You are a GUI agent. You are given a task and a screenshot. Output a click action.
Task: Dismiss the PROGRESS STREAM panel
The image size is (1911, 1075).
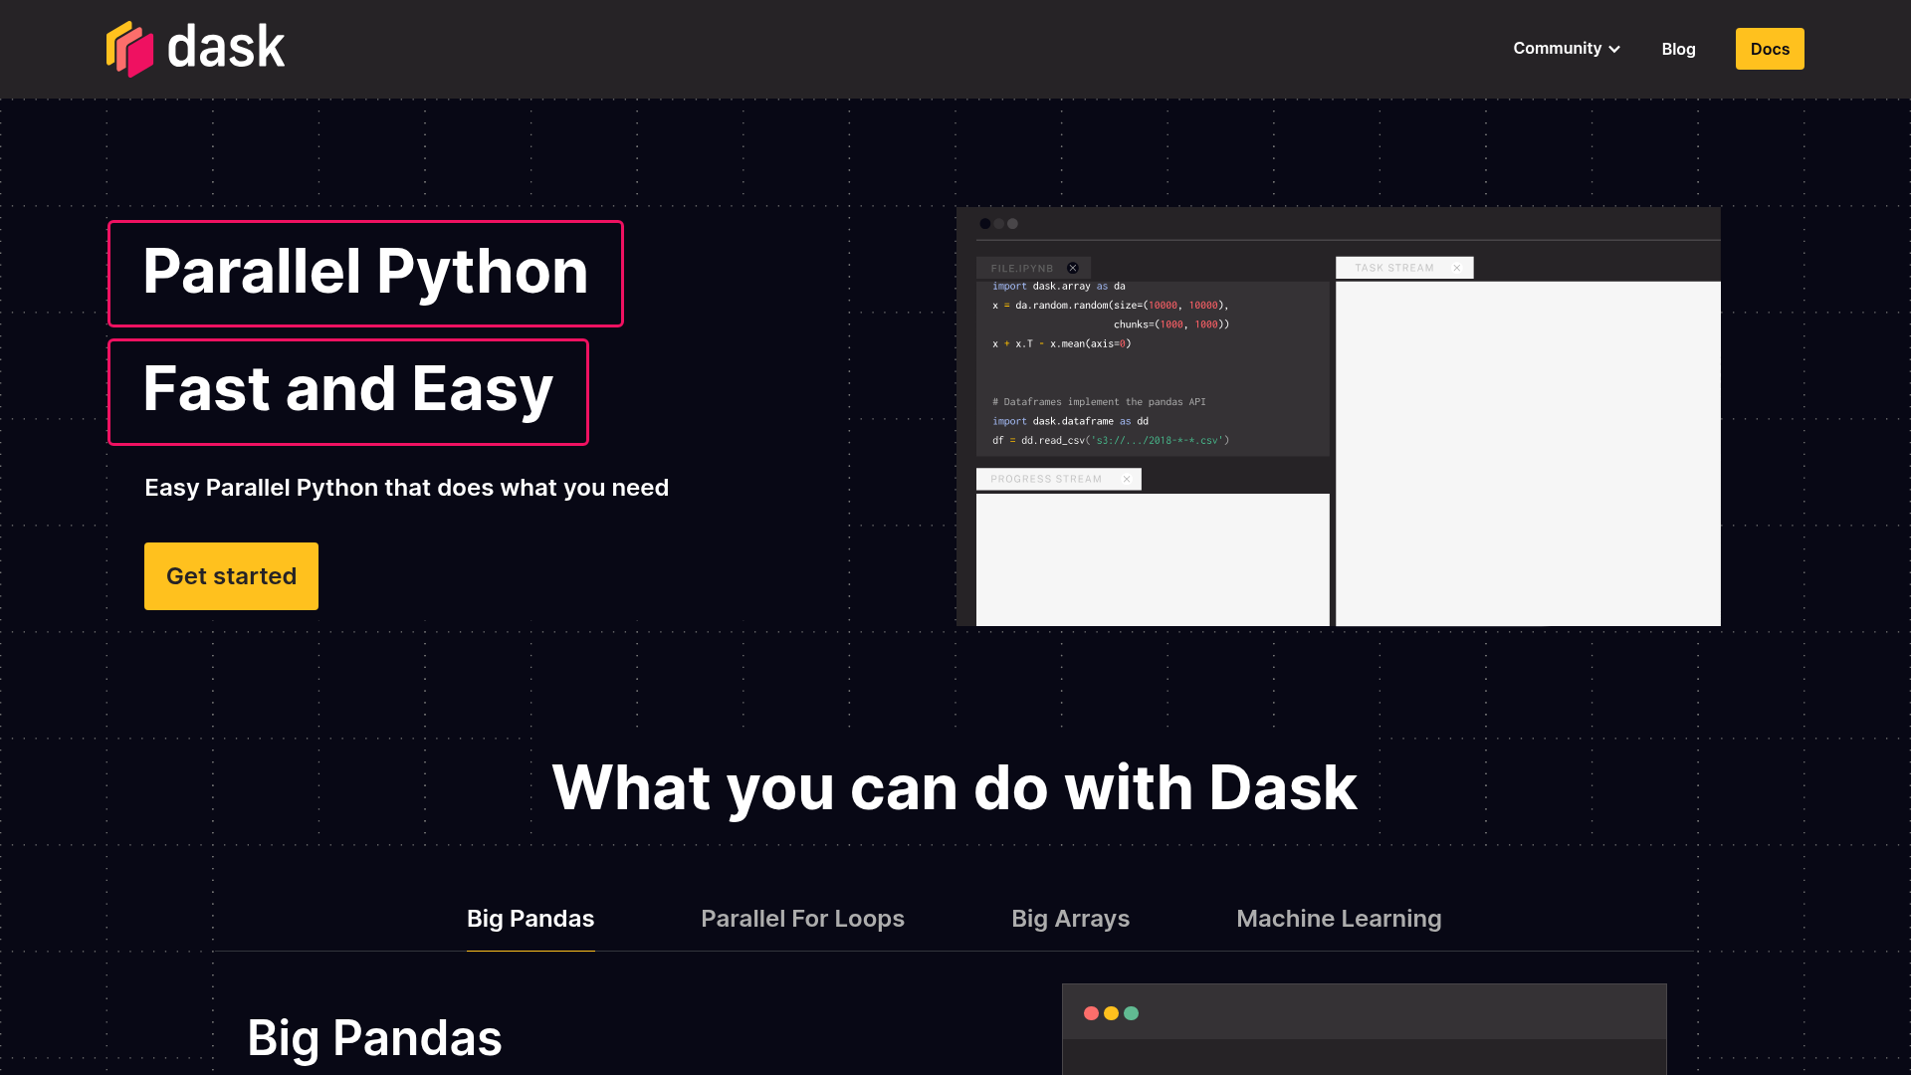point(1127,479)
